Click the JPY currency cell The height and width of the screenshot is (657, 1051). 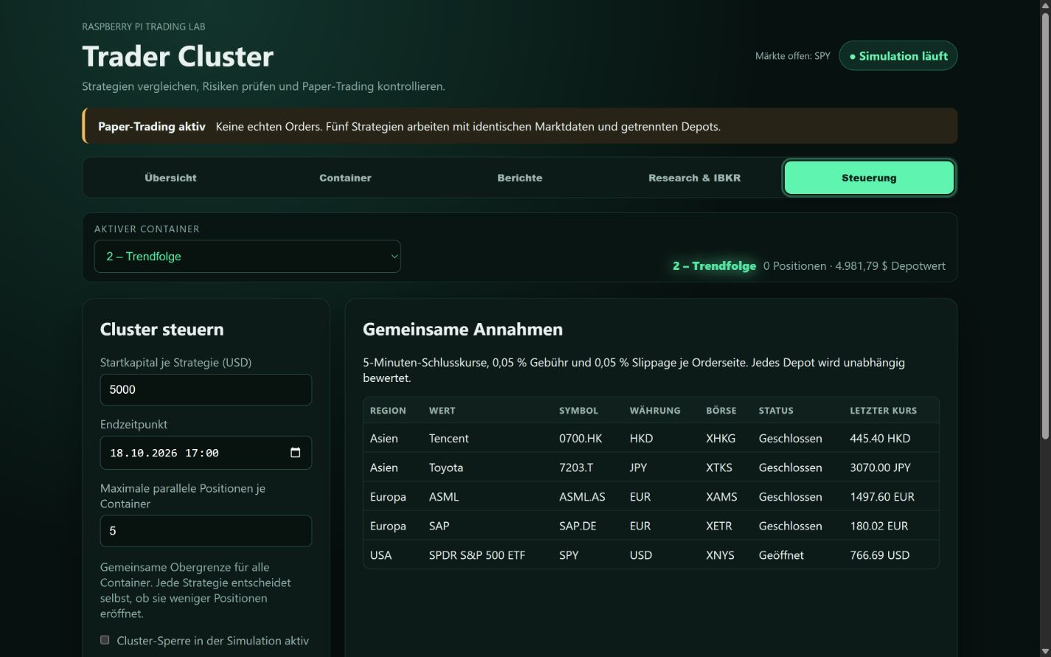(639, 467)
